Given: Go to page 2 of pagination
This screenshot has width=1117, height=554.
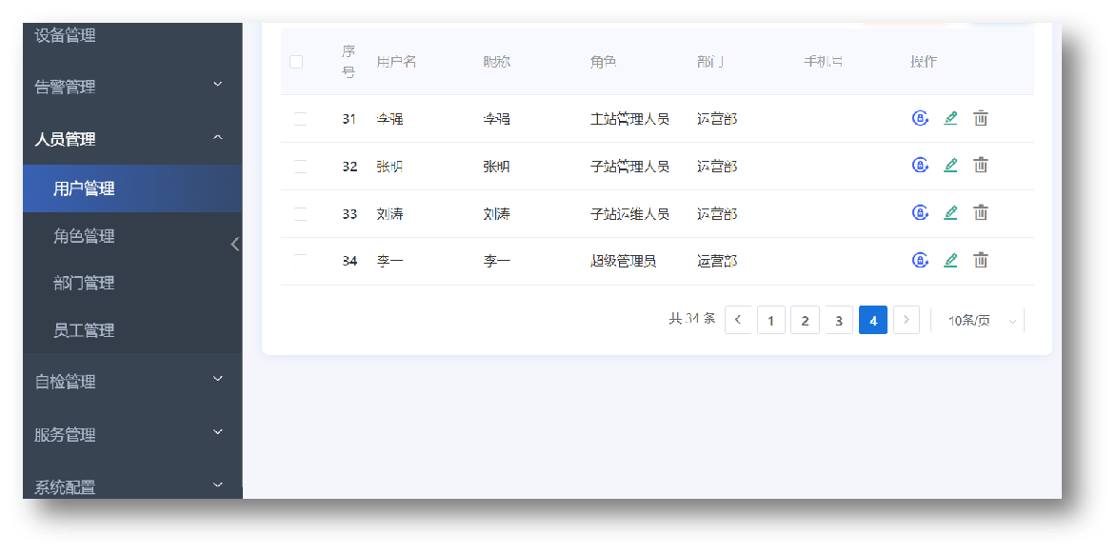Looking at the screenshot, I should tap(805, 321).
